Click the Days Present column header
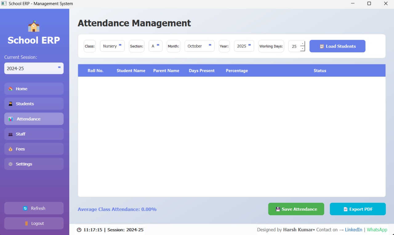This screenshot has height=235, width=394. point(202,71)
